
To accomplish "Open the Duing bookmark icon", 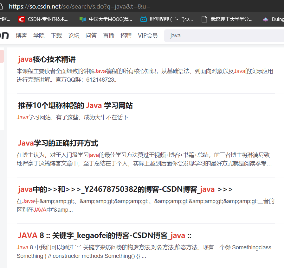I will tap(266, 19).
